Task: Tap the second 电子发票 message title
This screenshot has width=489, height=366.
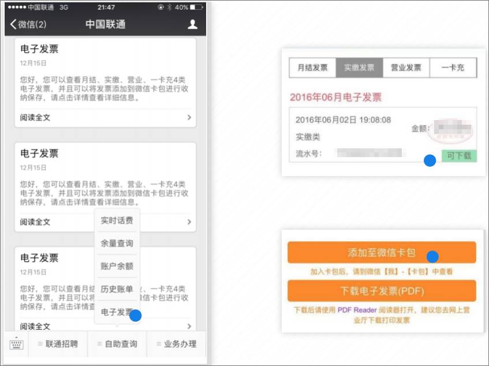Action: point(39,154)
